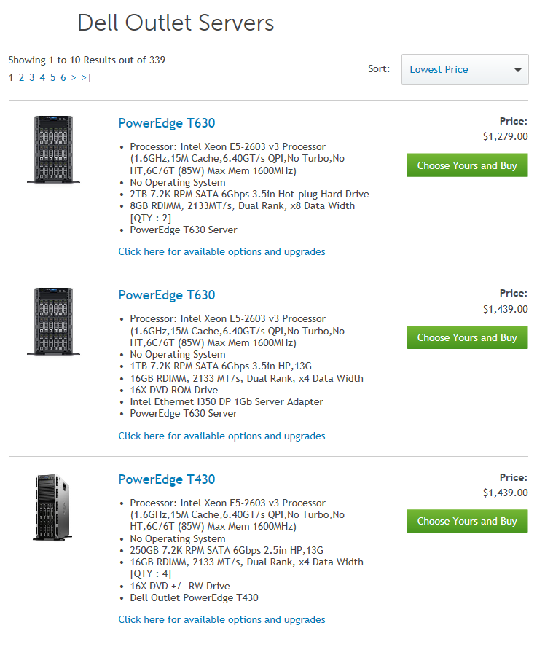Jump to results page 5
553x647 pixels.
53,77
